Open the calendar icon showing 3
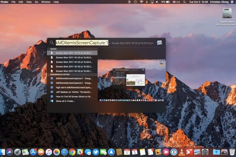The image size is (236, 157). point(135,152)
